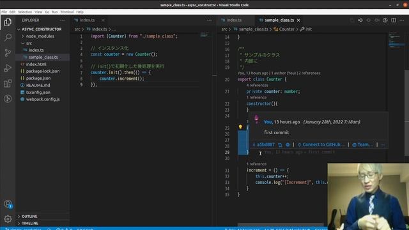
Task: Open hover popup more options ellipsis
Action: click(x=383, y=145)
